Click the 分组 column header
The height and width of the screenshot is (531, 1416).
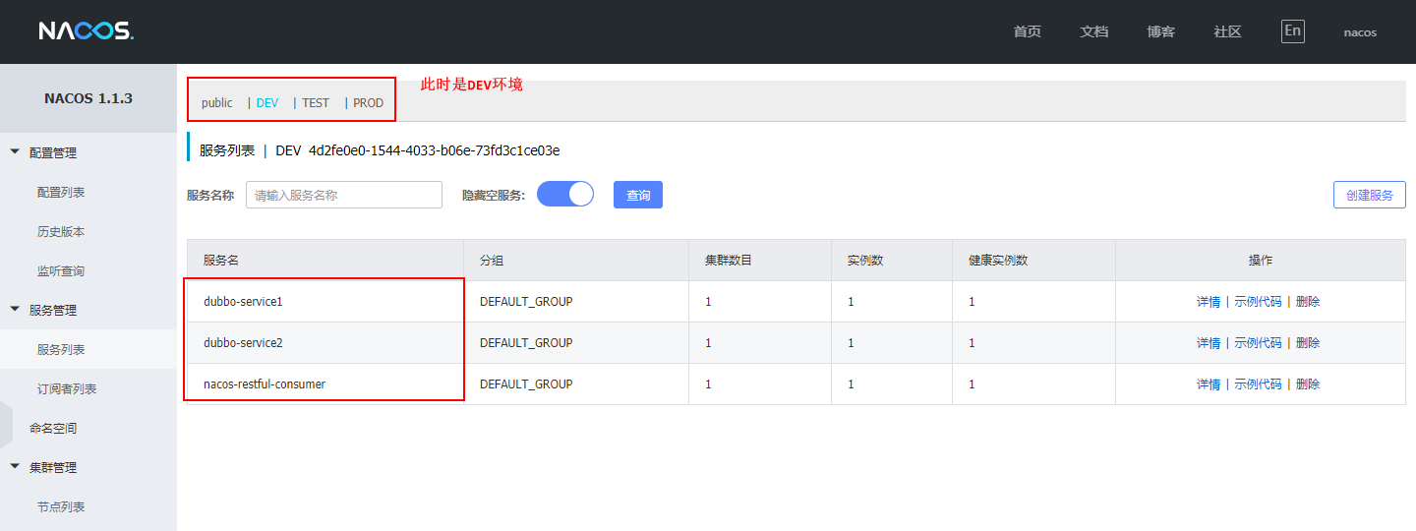click(x=492, y=261)
